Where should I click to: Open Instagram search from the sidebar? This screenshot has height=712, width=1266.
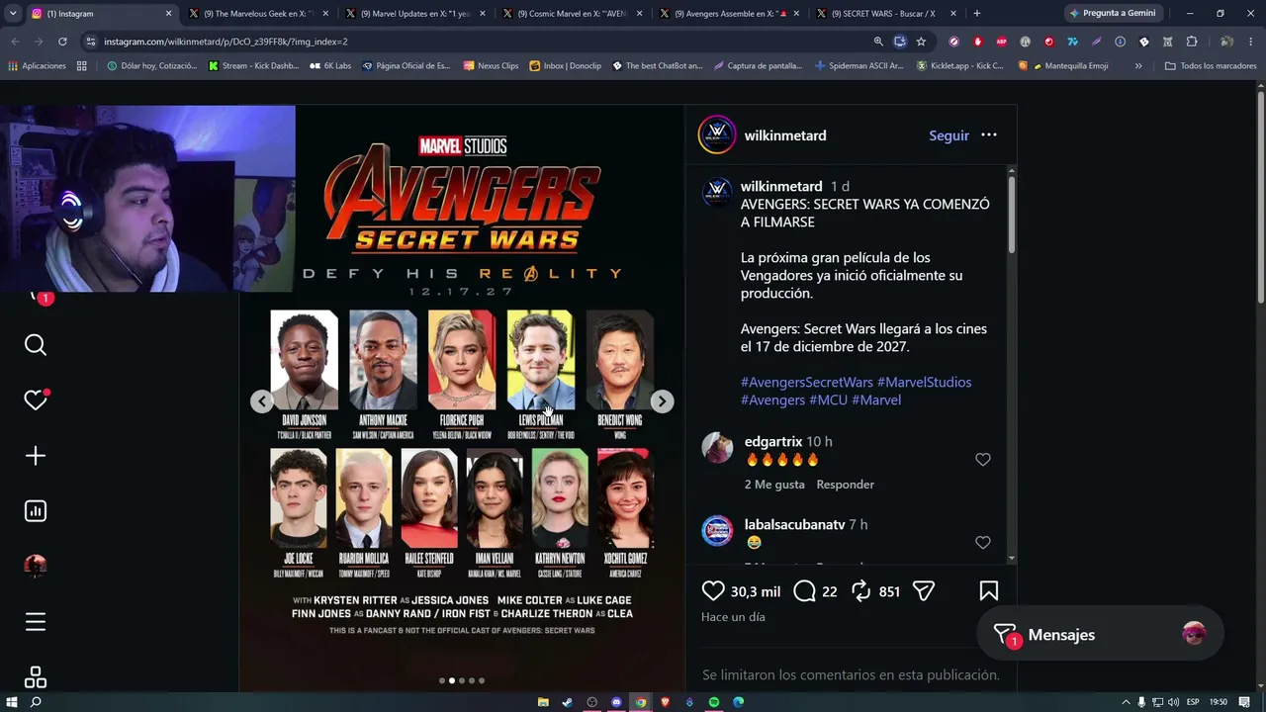point(36,345)
